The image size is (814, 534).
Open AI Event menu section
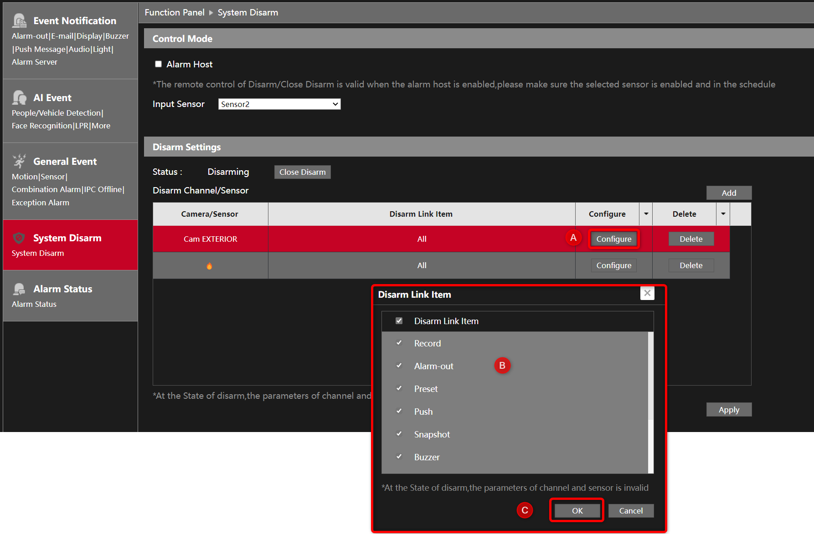(70, 111)
